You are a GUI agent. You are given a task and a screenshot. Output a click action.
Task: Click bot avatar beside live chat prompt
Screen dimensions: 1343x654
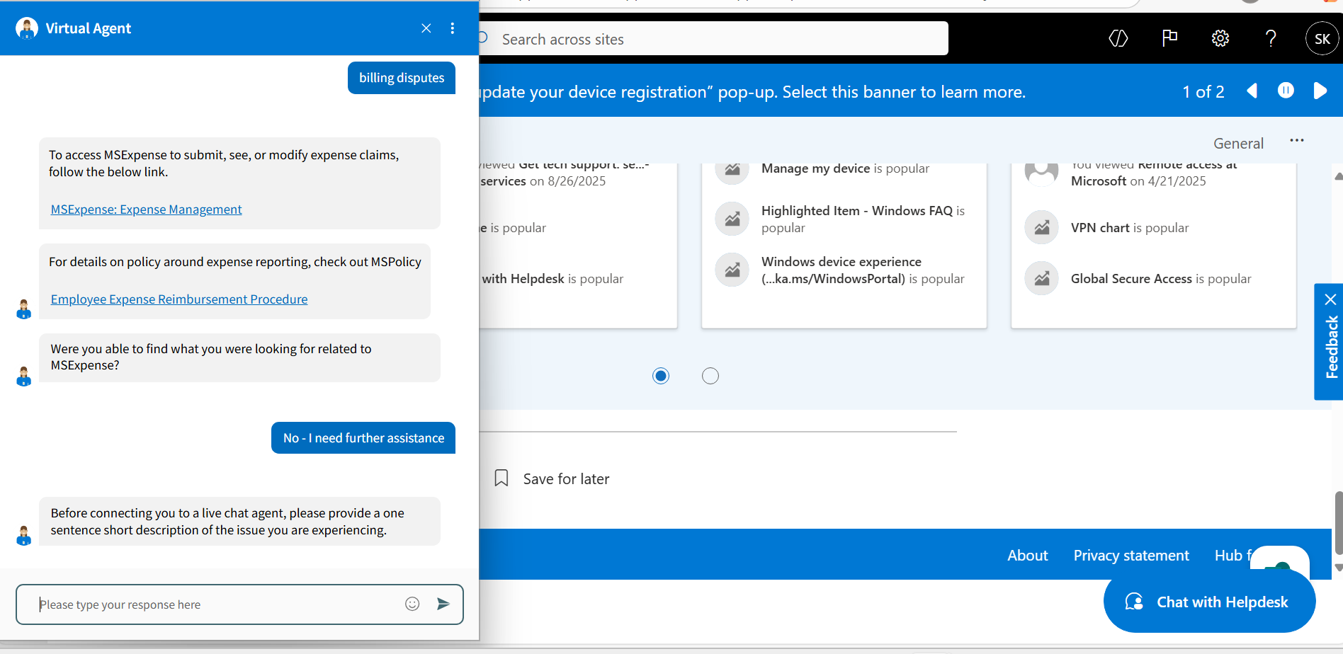pyautogui.click(x=24, y=536)
